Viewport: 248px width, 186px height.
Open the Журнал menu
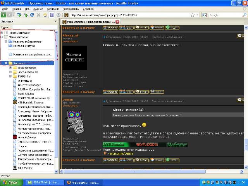[x=38, y=8]
